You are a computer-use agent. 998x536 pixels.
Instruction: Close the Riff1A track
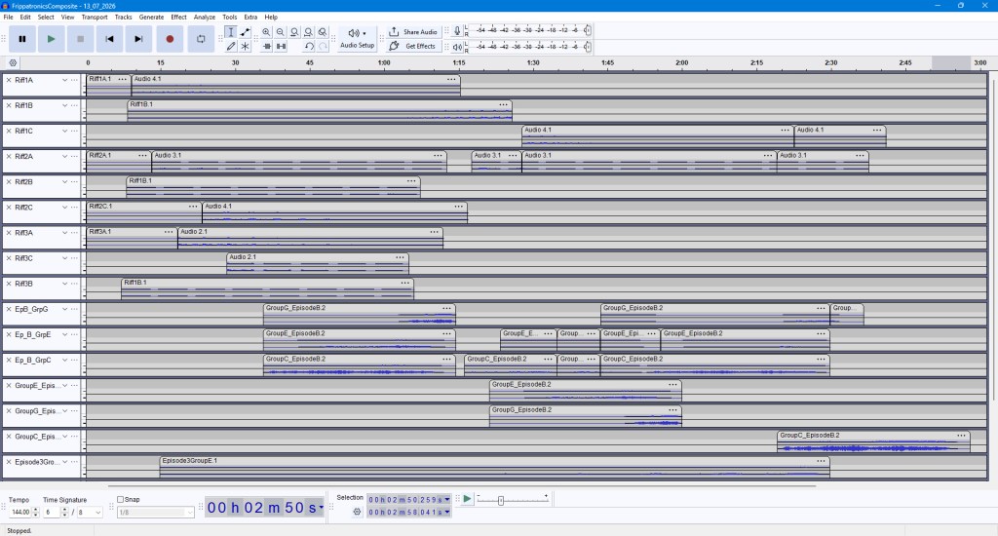click(x=9, y=80)
